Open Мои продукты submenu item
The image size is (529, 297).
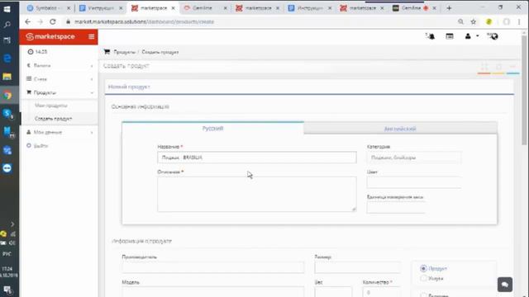point(51,106)
